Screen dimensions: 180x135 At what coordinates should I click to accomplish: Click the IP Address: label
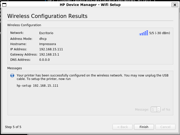(x=18, y=49)
